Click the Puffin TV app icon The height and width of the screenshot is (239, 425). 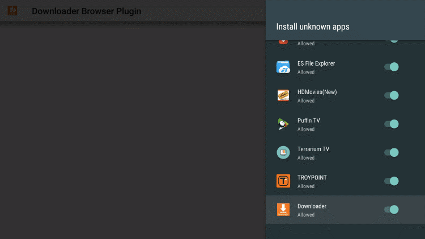(283, 124)
